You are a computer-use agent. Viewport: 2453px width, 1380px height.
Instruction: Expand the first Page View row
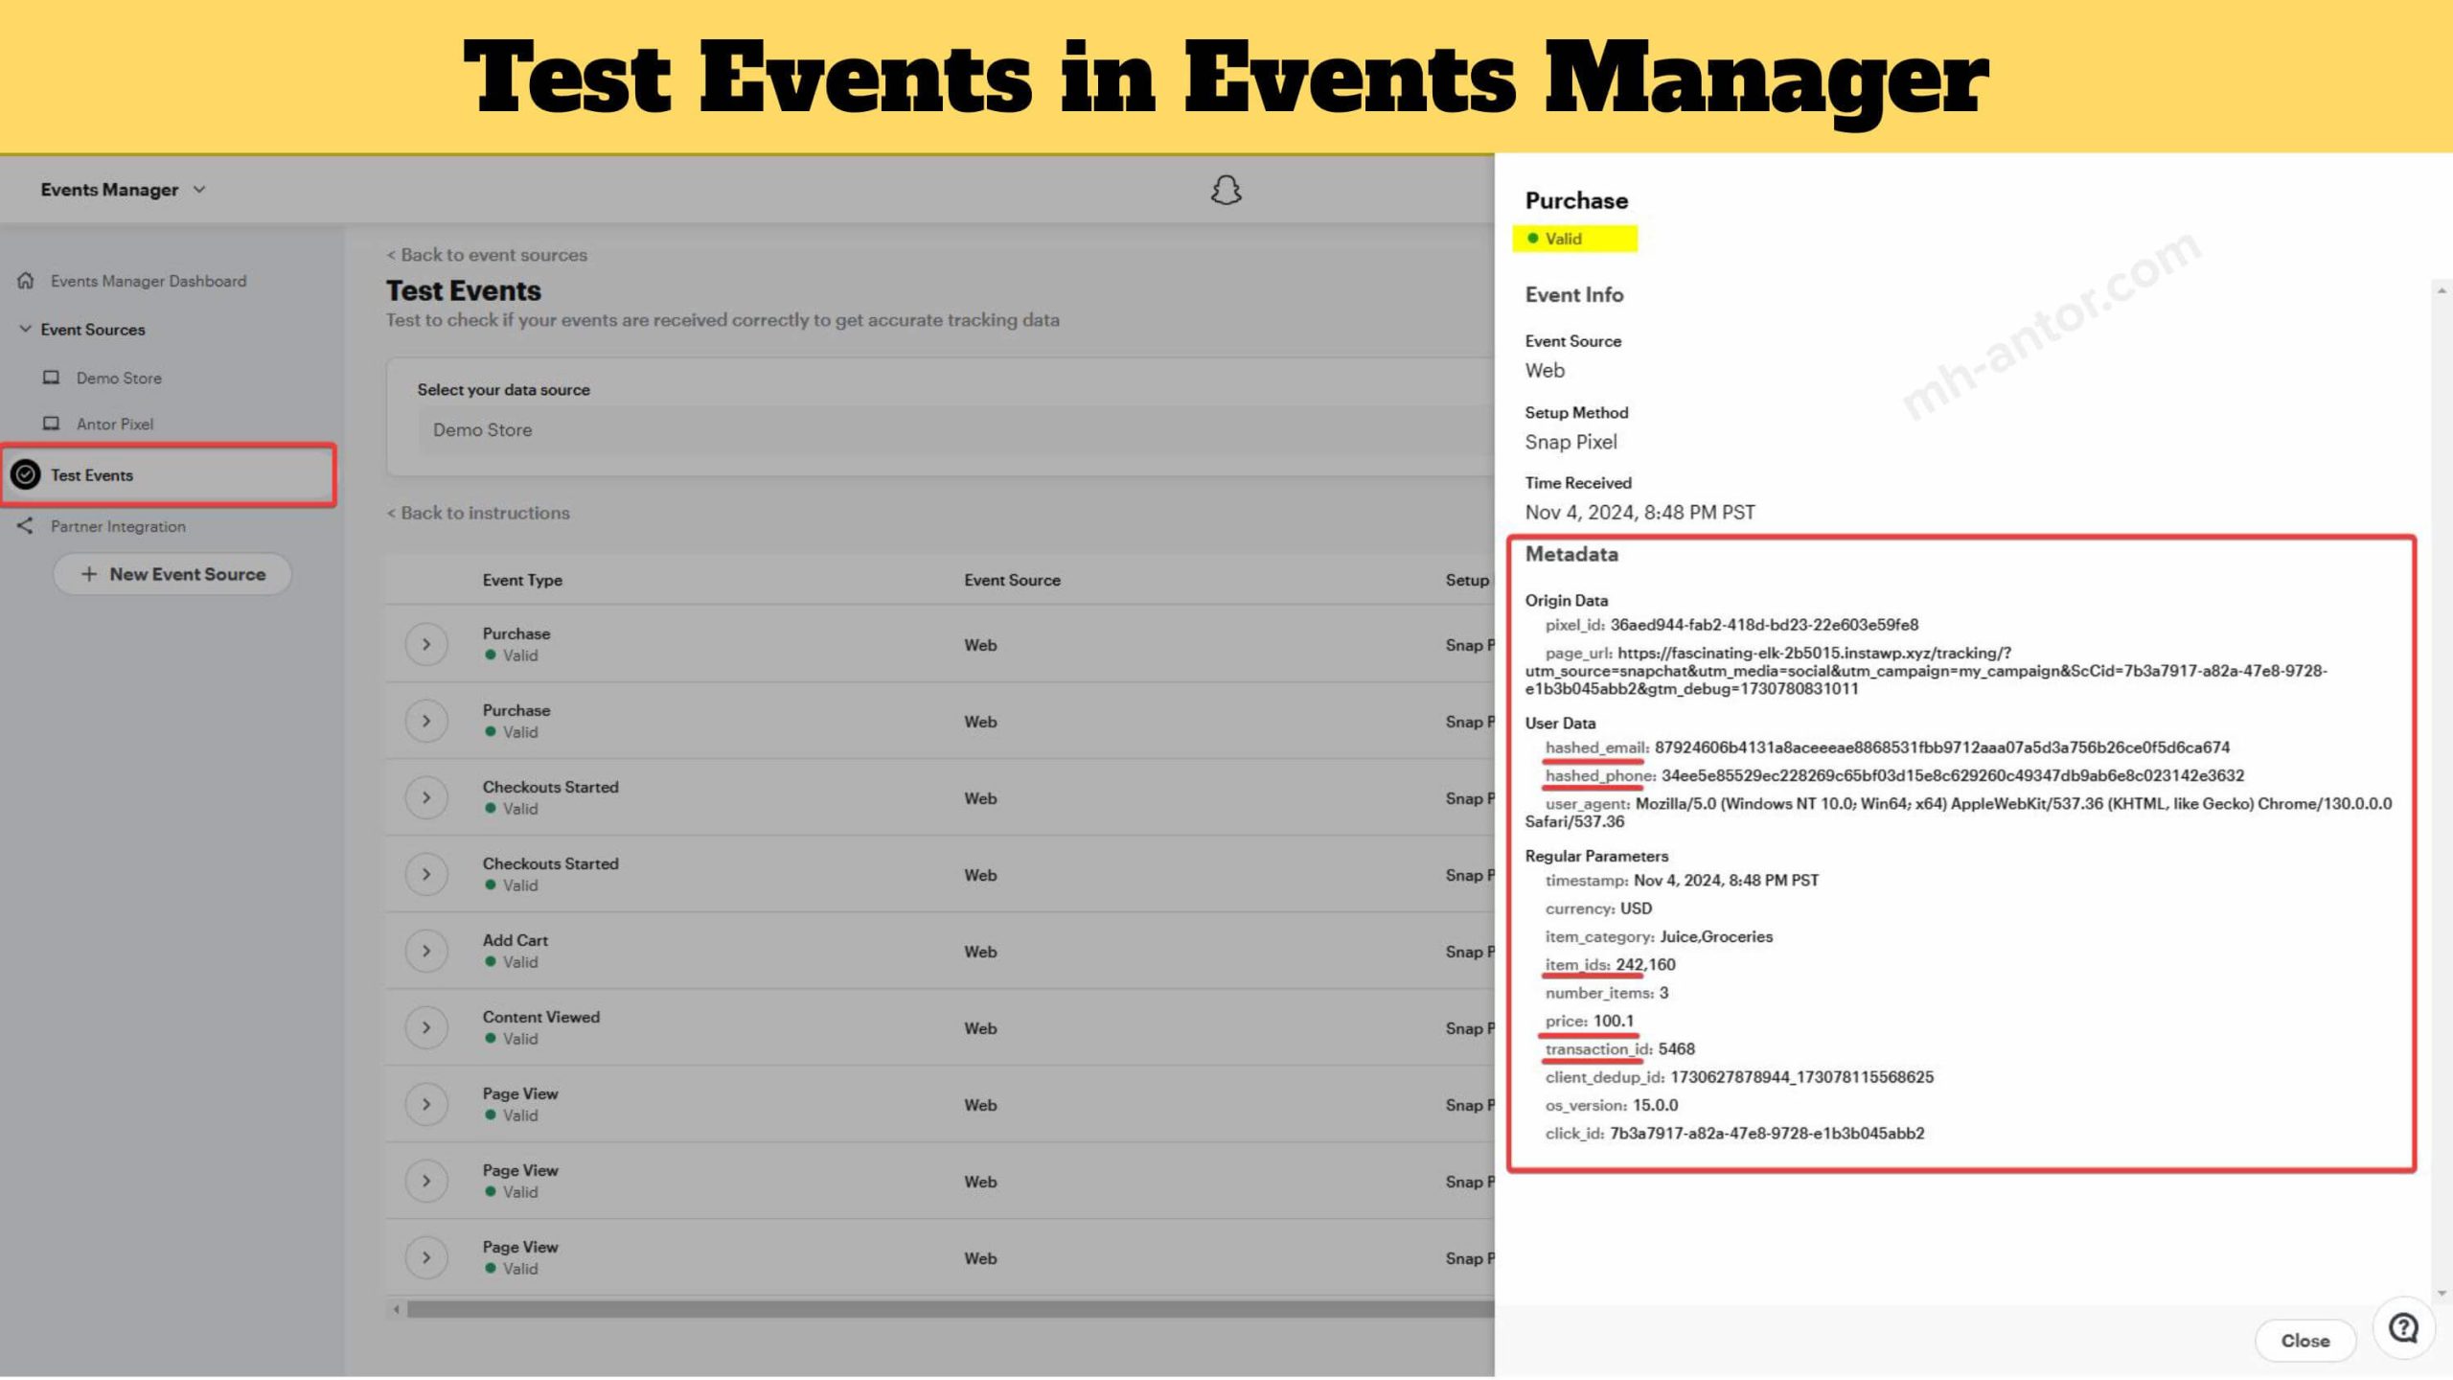426,1104
